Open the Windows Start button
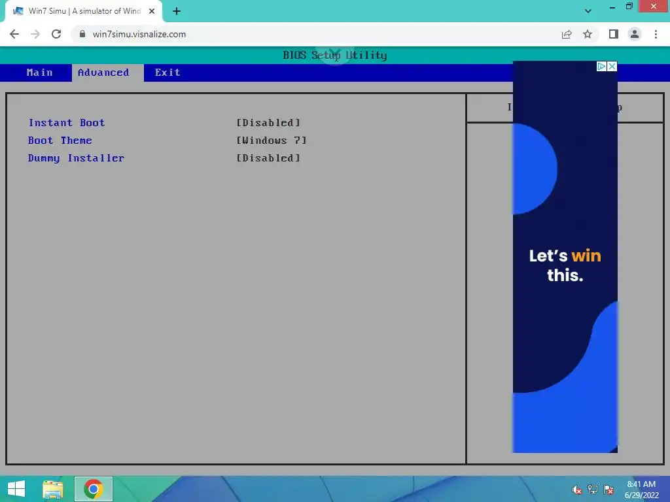Viewport: 670px width, 502px height. (16, 489)
